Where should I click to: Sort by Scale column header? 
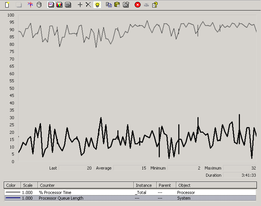coord(29,185)
